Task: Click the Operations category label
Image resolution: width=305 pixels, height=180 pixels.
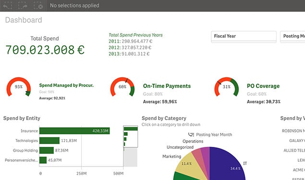Action: [193, 141]
